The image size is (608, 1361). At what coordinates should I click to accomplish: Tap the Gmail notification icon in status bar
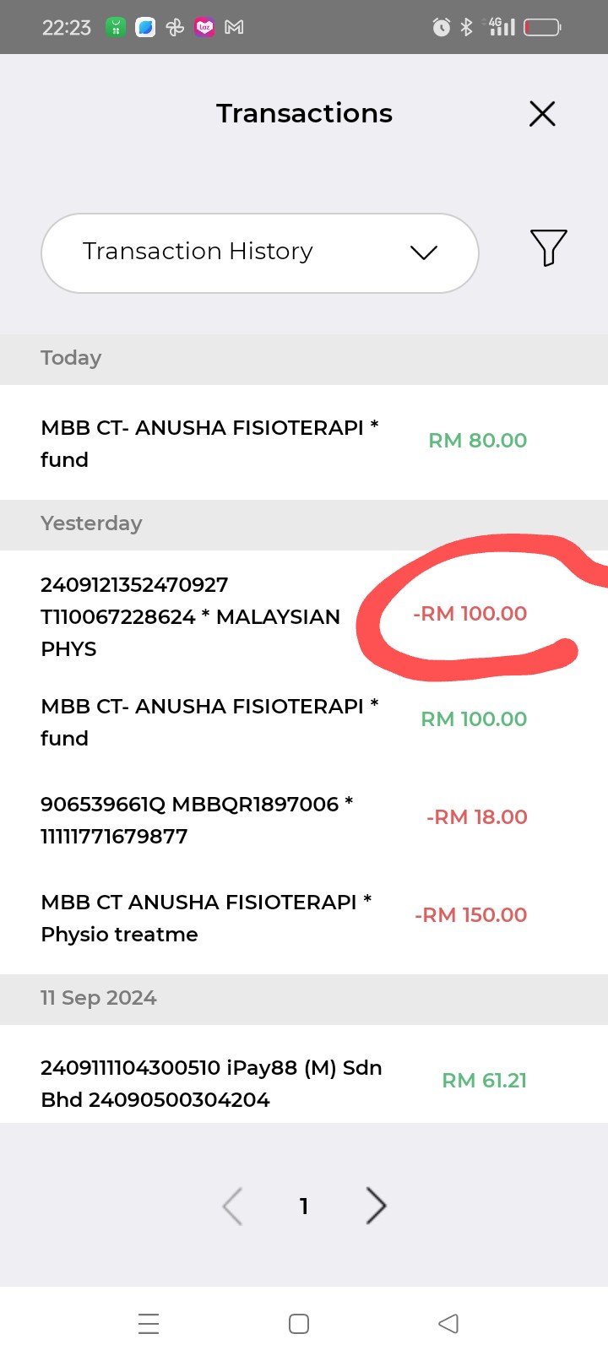234,28
